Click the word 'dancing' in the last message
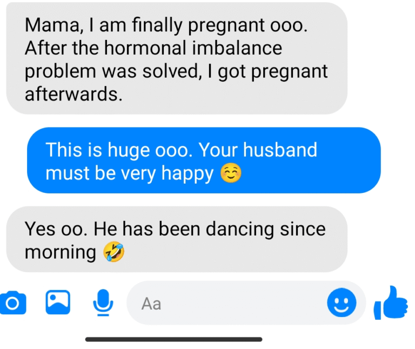 (x=240, y=230)
